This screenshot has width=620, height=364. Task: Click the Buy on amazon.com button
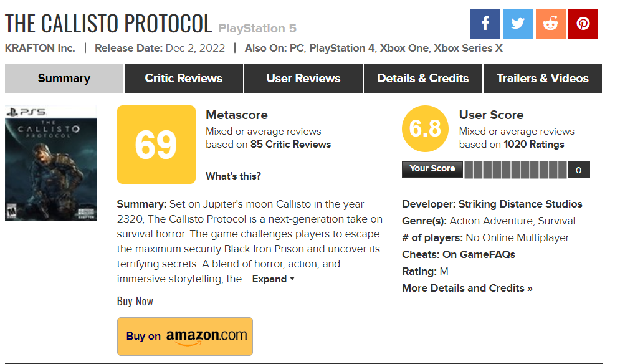click(x=184, y=337)
